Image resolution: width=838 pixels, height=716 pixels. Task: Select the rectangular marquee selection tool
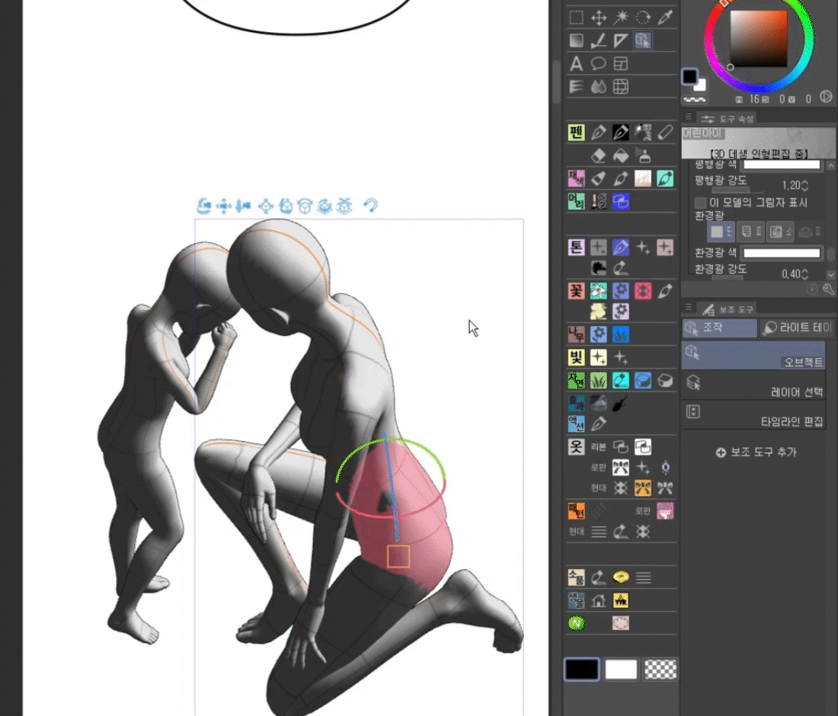click(576, 17)
